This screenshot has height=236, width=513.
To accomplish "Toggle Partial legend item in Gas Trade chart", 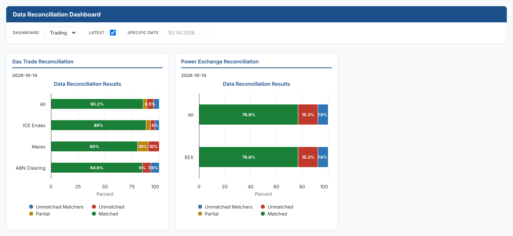I will point(40,214).
